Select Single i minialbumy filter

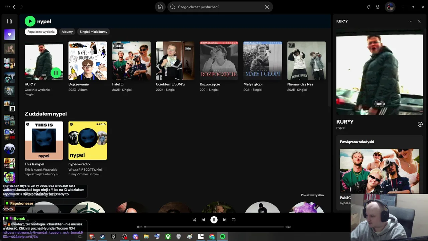(93, 32)
